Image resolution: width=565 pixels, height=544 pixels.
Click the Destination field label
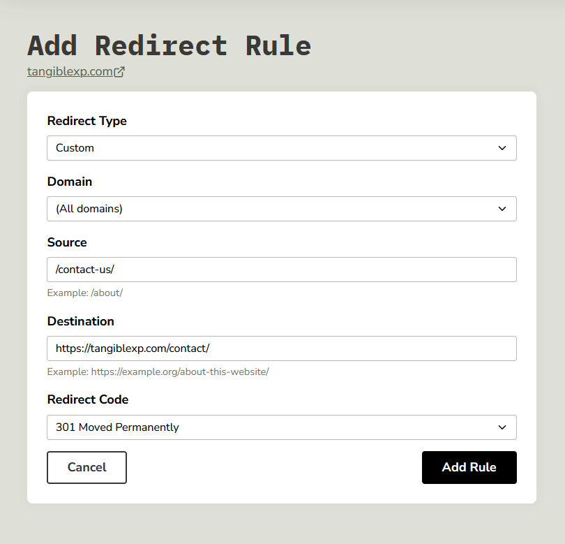pos(80,321)
